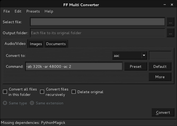Select the Same type radio button

5,103
